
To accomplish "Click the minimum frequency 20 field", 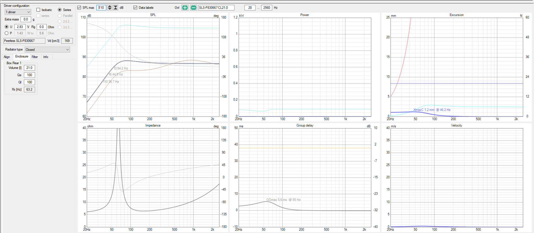I will (250, 8).
